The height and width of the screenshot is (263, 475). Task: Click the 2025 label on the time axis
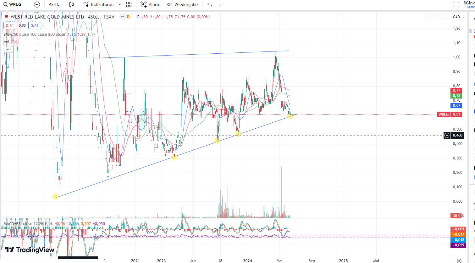pyautogui.click(x=344, y=260)
